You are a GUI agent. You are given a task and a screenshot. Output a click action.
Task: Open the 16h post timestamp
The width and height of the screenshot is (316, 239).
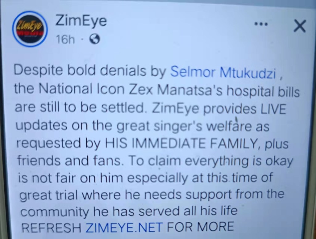tap(65, 40)
